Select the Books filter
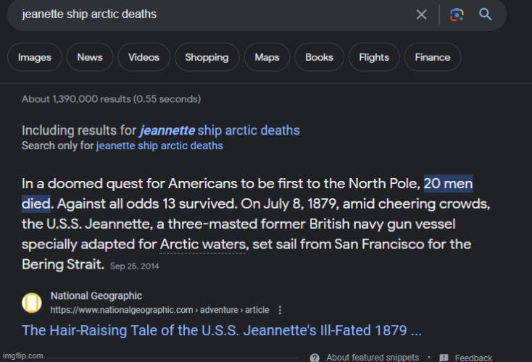Viewport: 532px width, 362px height. tap(319, 57)
